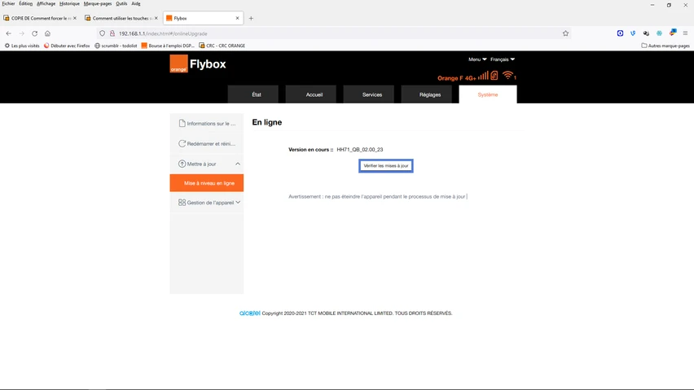
Task: Reload the page with the refresh icon
Action: click(34, 33)
